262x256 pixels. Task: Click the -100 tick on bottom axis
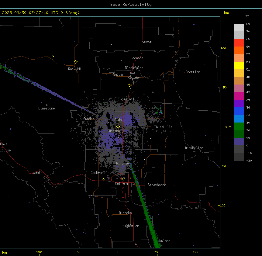38,252
